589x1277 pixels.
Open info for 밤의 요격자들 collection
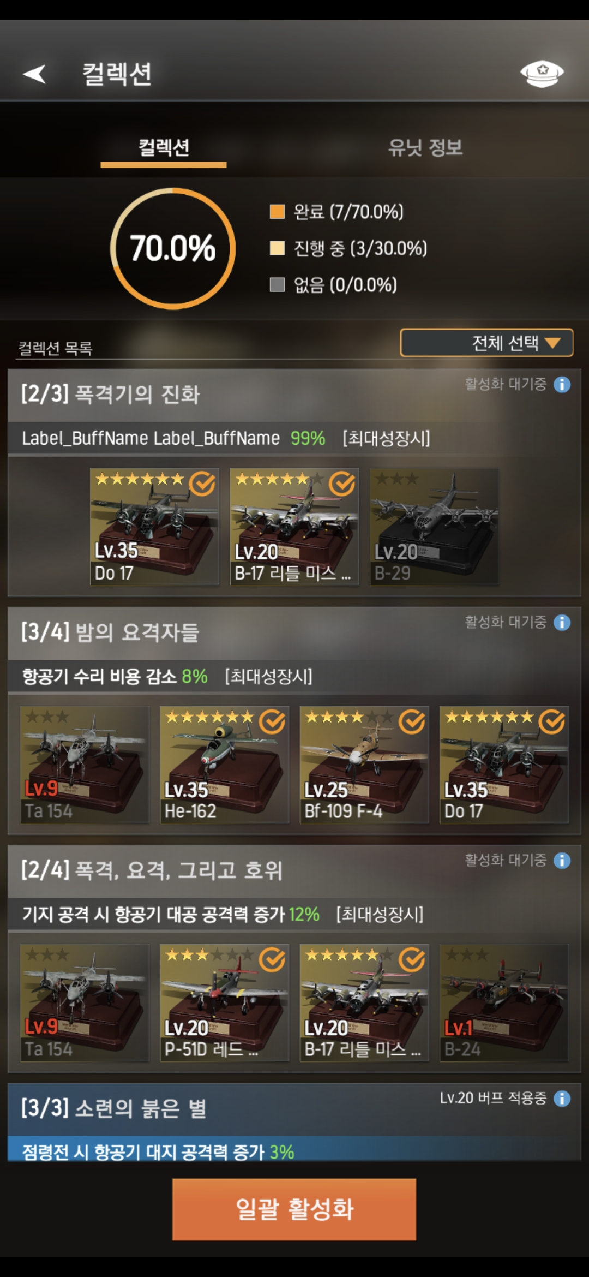pos(562,623)
